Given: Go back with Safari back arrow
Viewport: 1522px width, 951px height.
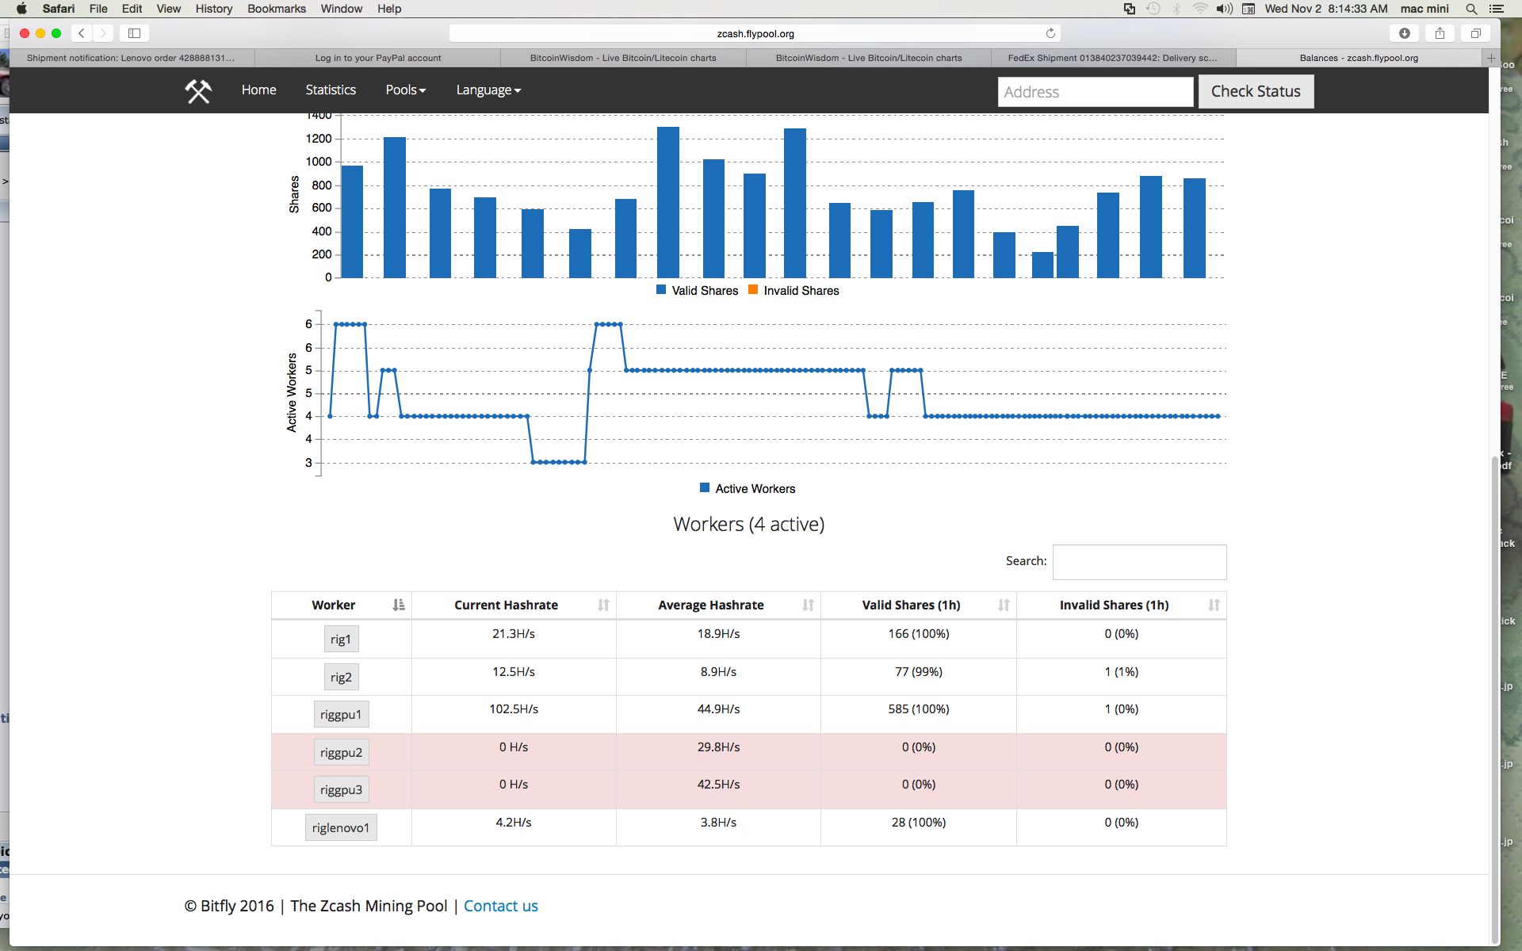Looking at the screenshot, I should click(82, 33).
